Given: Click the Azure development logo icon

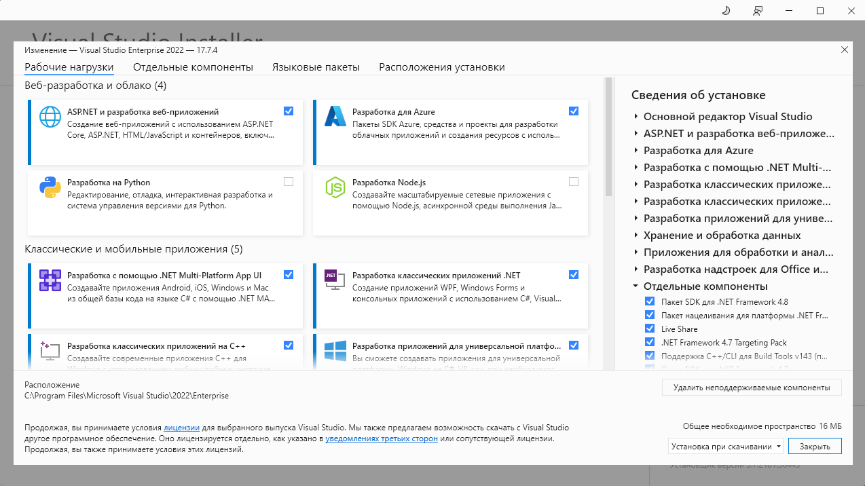Looking at the screenshot, I should 335,117.
